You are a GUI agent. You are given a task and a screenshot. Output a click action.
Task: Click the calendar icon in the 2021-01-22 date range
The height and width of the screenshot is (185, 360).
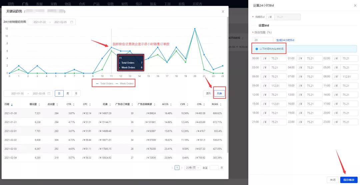71,22
